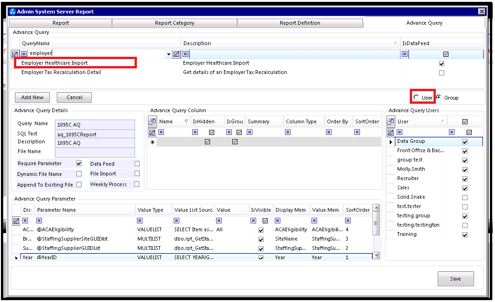Switch to the Report tab
Viewport: 495px width, 302px height.
coord(61,23)
